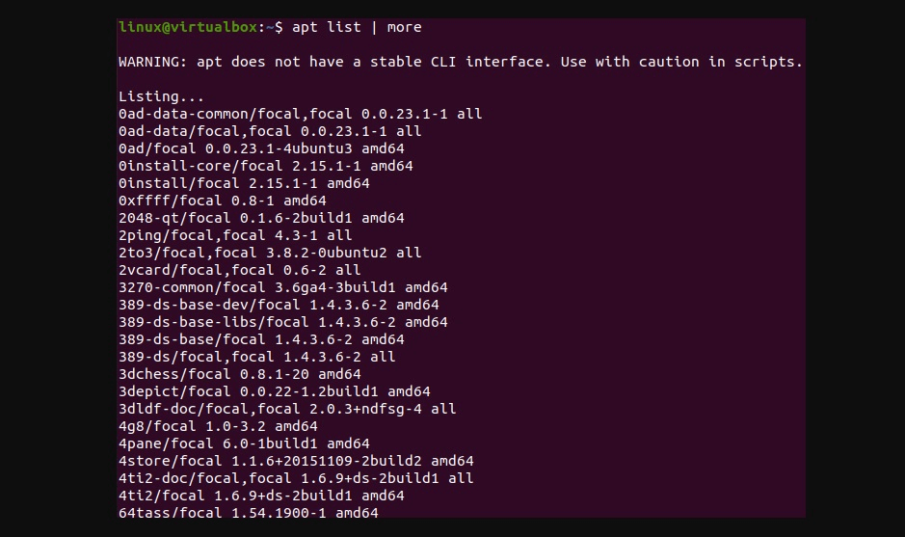Click the 0ad-data-common package line
This screenshot has width=905, height=537.
pos(300,114)
